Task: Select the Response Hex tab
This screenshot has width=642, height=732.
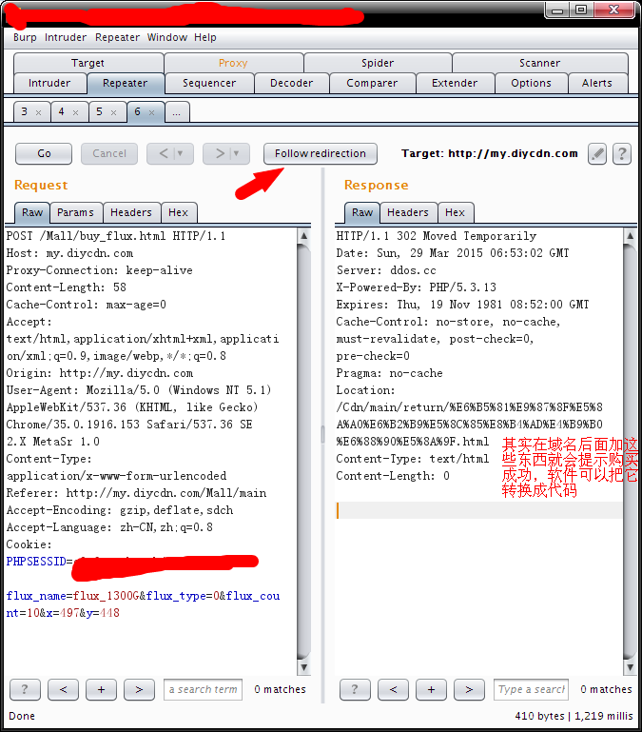Action: pos(455,213)
